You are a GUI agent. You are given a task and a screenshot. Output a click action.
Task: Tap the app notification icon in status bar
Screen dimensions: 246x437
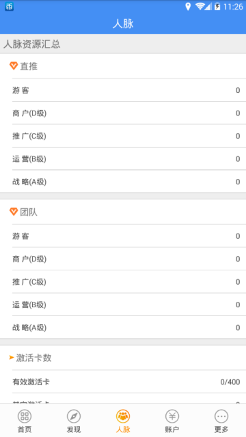(x=9, y=7)
